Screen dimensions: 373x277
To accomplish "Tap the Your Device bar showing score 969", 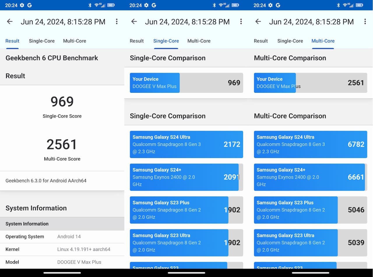I will 186,83.
